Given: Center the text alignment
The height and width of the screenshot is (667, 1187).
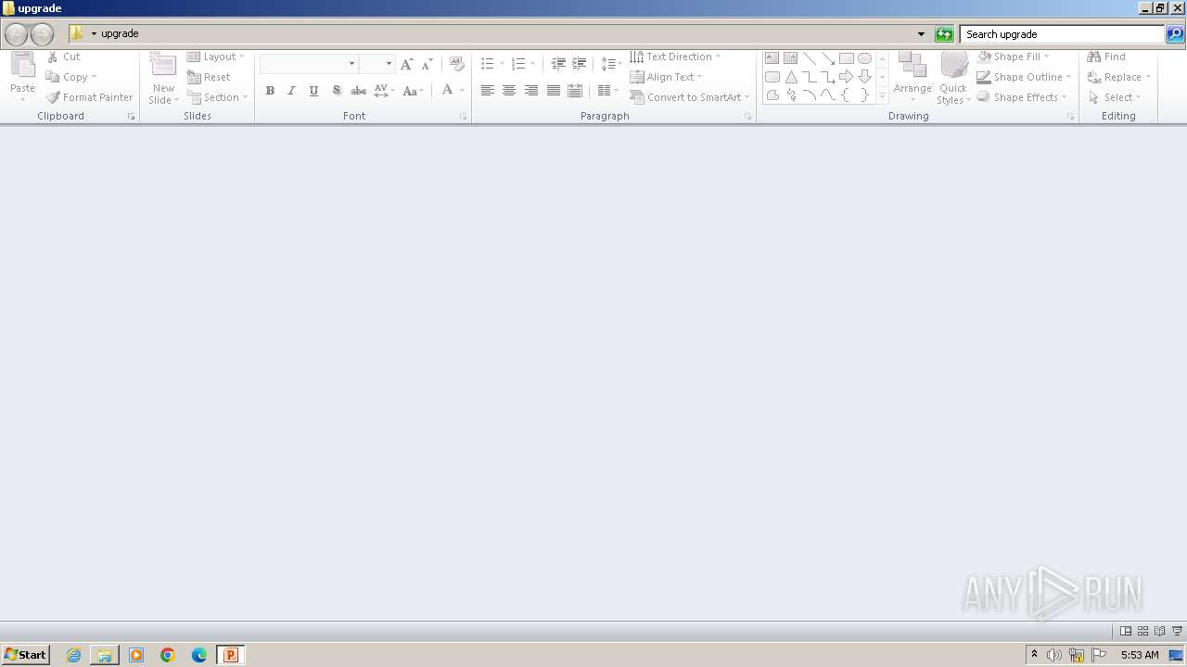Looking at the screenshot, I should click(509, 91).
